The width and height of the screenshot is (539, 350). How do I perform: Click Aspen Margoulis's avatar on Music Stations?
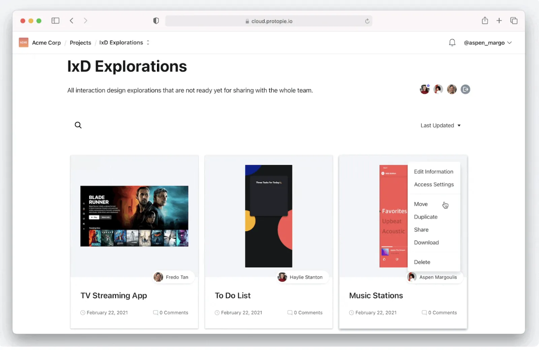click(x=412, y=277)
